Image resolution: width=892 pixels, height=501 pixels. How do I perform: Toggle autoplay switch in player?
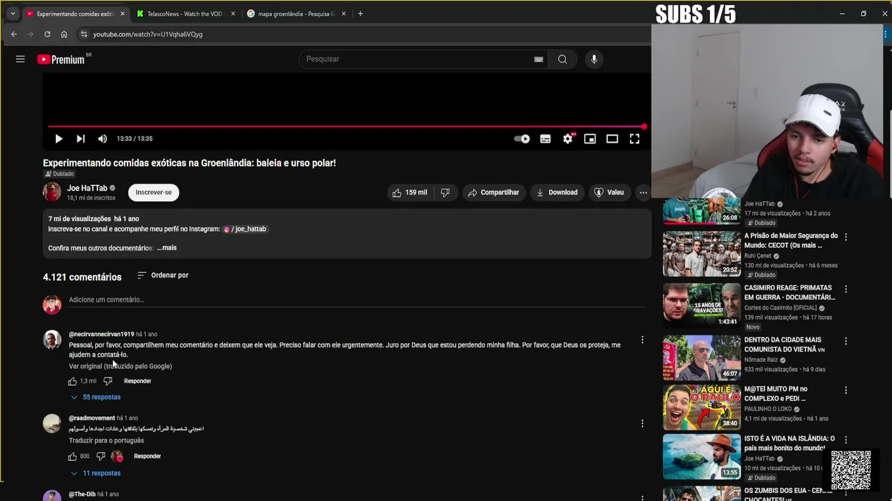[522, 138]
